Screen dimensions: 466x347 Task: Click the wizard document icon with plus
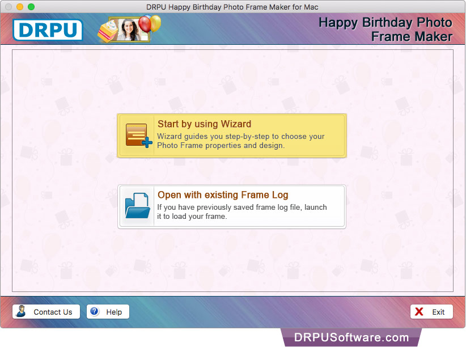pyautogui.click(x=139, y=136)
